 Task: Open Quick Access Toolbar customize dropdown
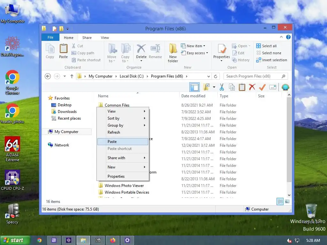pos(67,29)
